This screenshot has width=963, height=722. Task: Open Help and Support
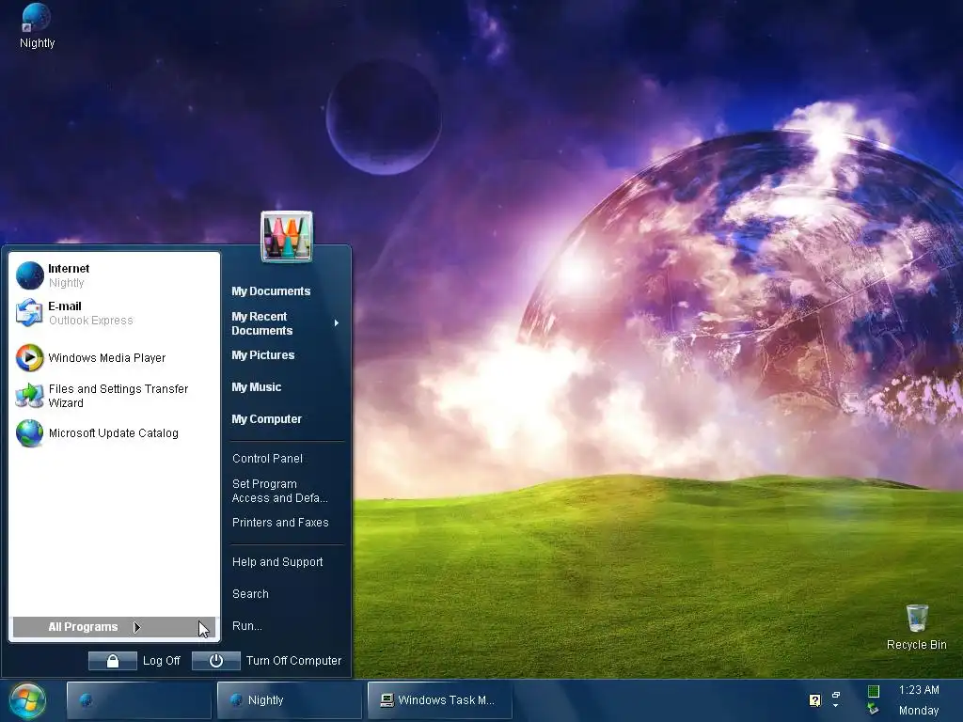277,562
